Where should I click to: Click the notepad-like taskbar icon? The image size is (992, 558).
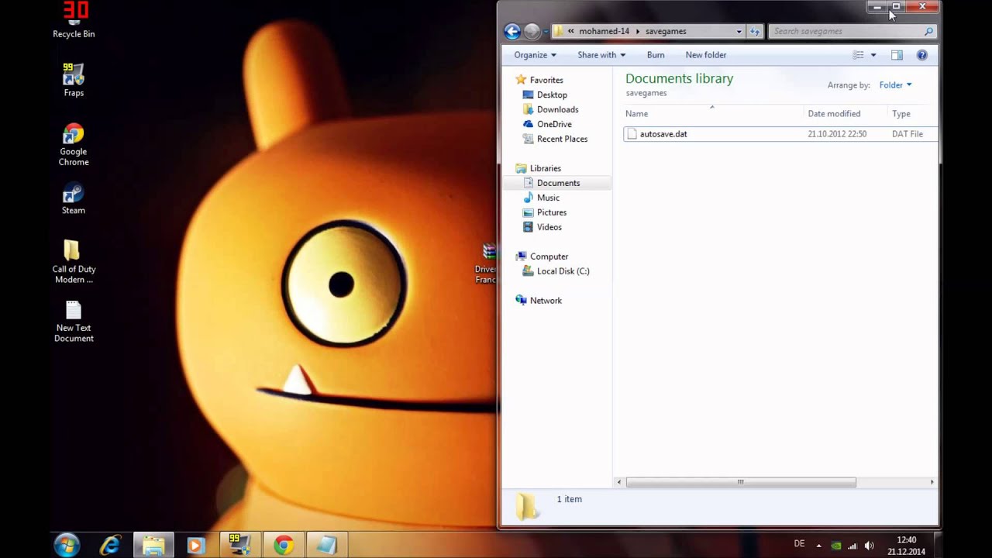point(326,546)
